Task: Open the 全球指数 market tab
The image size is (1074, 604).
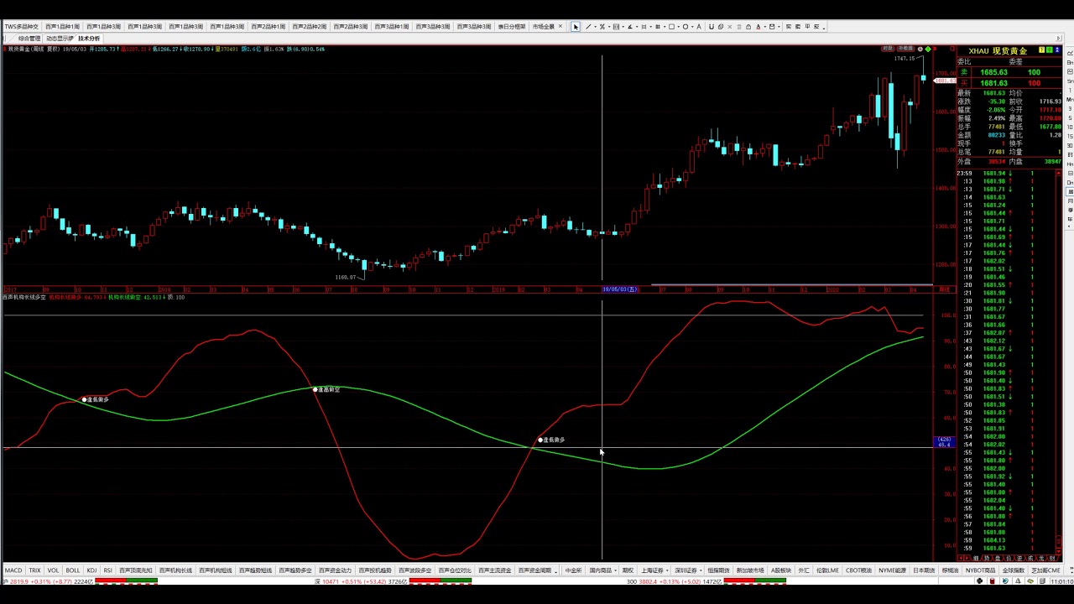Action: (1014, 570)
